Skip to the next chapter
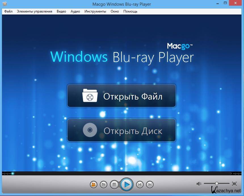Viewport: 244px width, 196px height. tap(150, 185)
